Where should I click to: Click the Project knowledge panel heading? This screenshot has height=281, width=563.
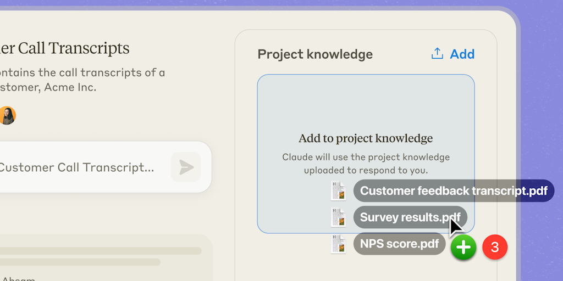(315, 54)
